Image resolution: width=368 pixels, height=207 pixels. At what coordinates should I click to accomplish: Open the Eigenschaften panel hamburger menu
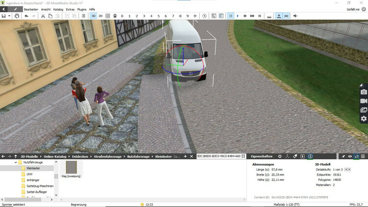coord(363,156)
